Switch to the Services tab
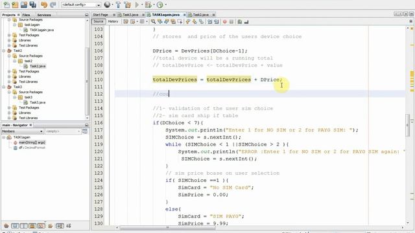 [44, 15]
